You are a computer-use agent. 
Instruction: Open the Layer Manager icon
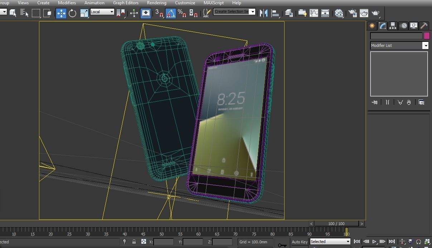click(x=289, y=13)
